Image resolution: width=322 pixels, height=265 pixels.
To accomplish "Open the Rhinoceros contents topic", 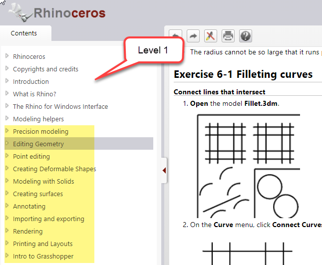I will coord(29,57).
